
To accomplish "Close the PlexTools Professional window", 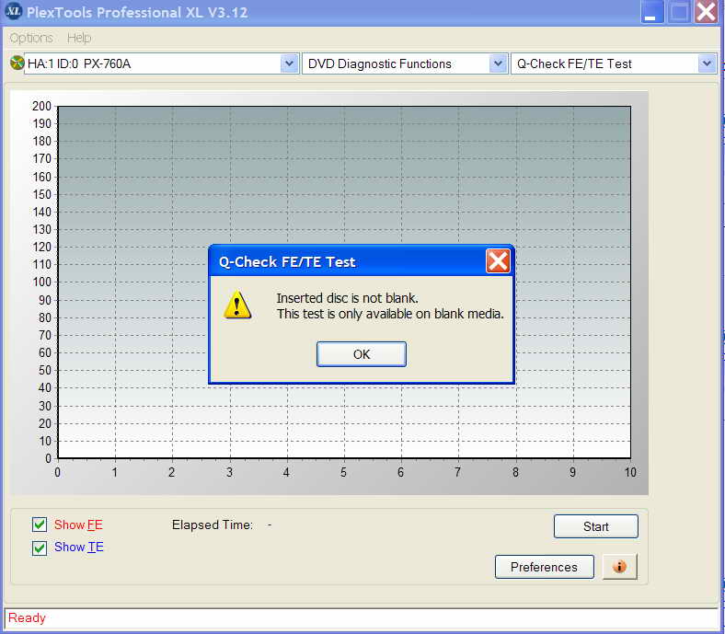I will 706,12.
